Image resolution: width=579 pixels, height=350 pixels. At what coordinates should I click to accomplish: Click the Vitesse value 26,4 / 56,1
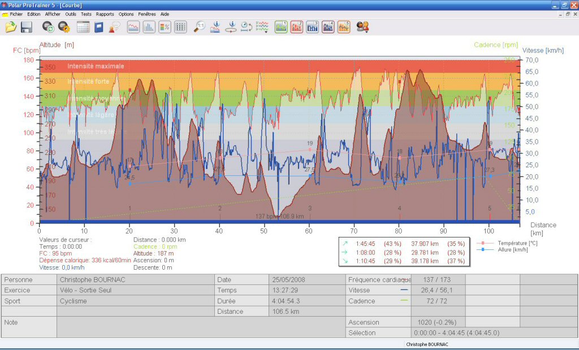coord(437,290)
